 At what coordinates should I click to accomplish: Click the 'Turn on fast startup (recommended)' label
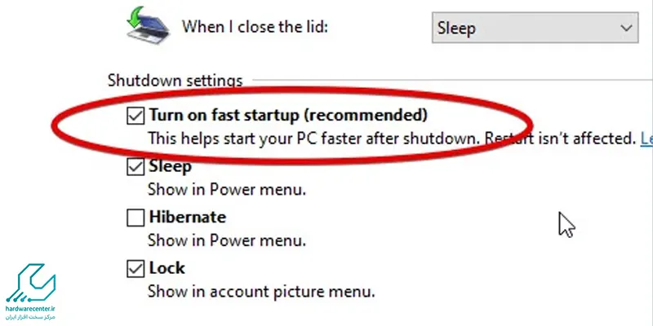[x=288, y=115]
